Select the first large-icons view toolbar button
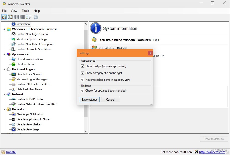 coord(4,17)
